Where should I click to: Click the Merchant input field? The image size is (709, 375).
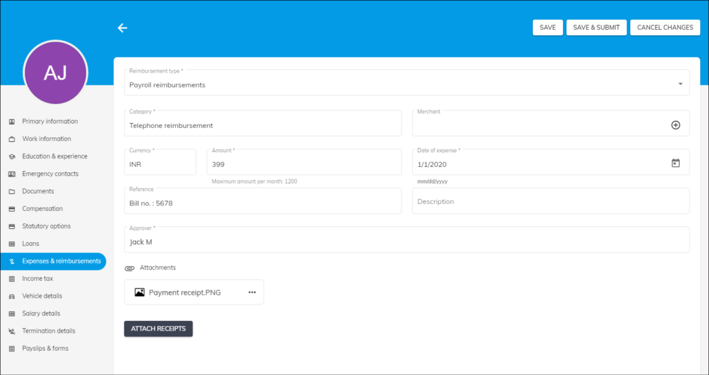point(550,123)
